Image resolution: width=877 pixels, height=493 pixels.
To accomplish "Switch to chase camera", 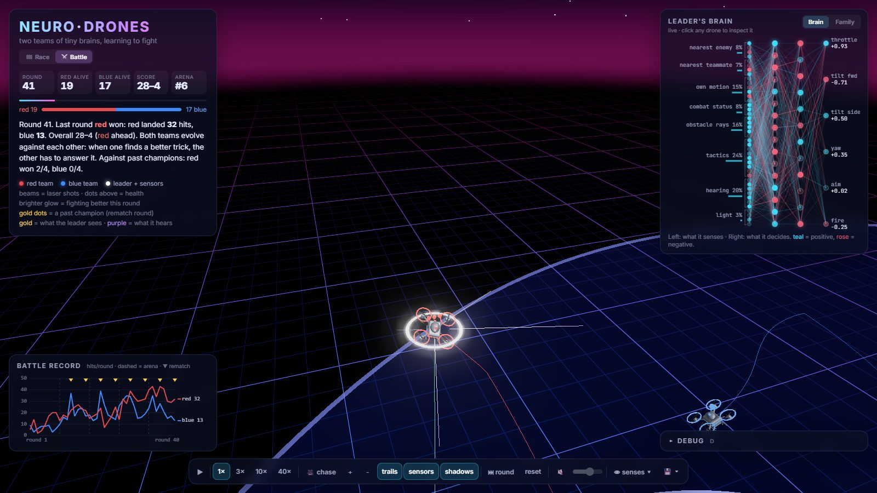I will [x=322, y=472].
